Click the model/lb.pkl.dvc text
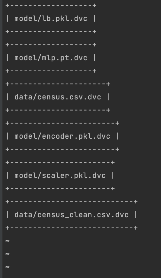161x278 pixels. pos(51,19)
